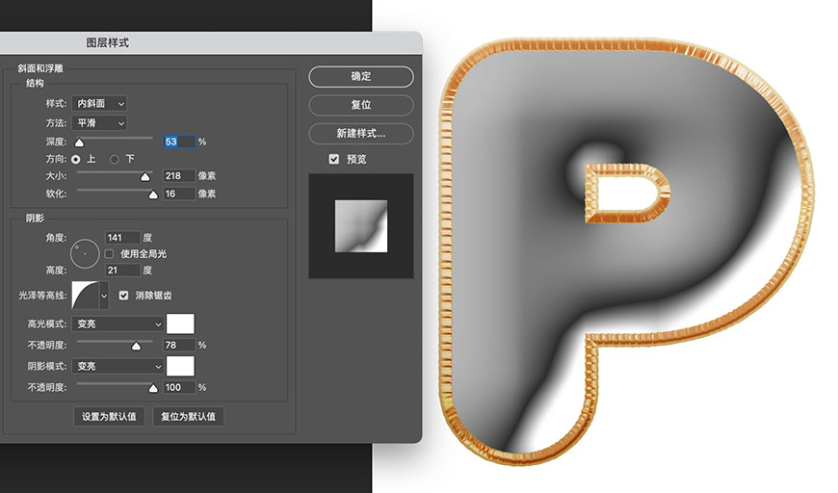Click 设置为默认值 button
838x493 pixels.
(109, 417)
